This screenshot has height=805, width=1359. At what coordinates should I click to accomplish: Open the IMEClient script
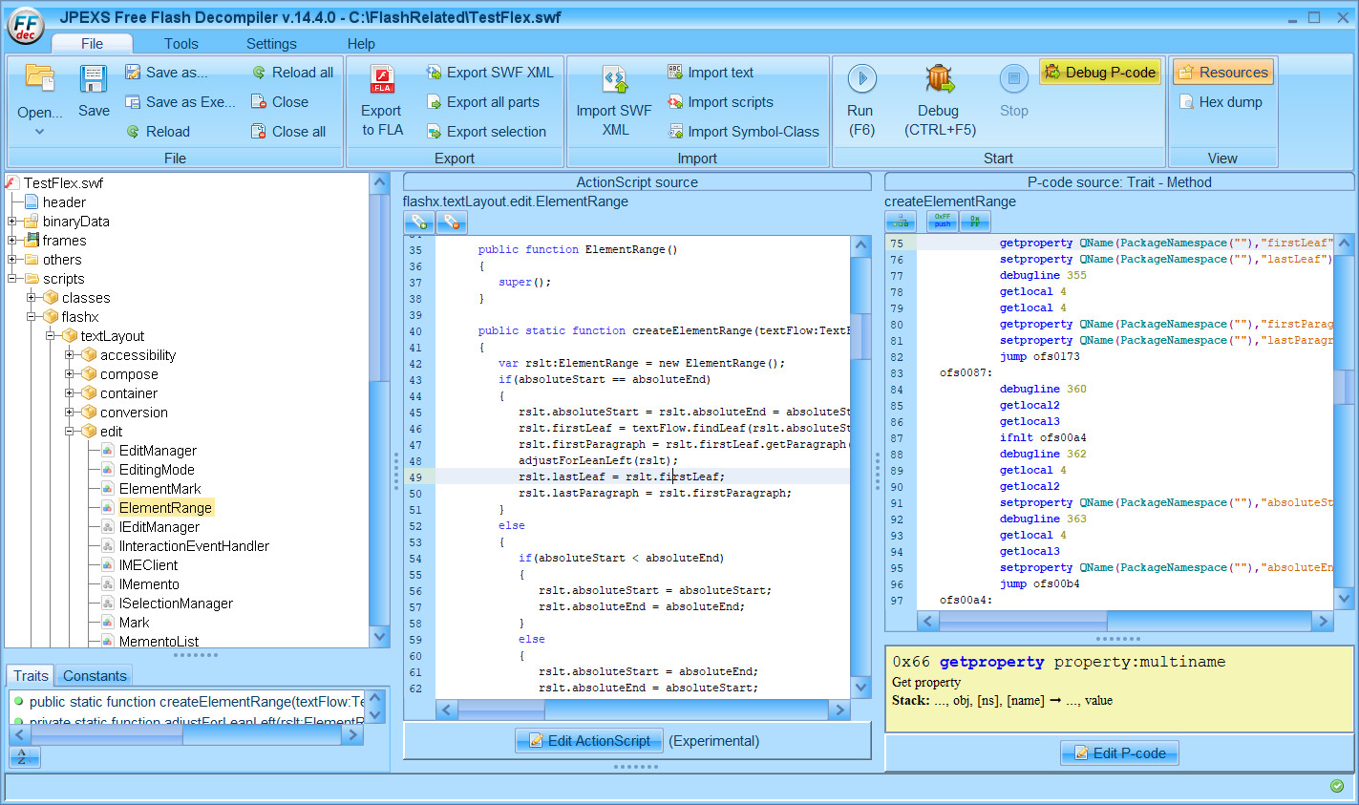pyautogui.click(x=148, y=565)
